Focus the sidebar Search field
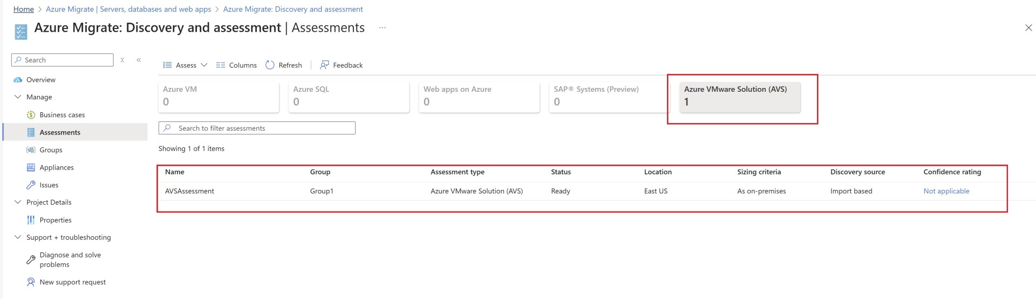1036x299 pixels. pyautogui.click(x=63, y=60)
